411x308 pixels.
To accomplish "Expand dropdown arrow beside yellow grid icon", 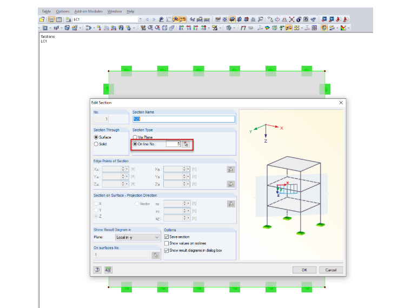I will (x=302, y=28).
